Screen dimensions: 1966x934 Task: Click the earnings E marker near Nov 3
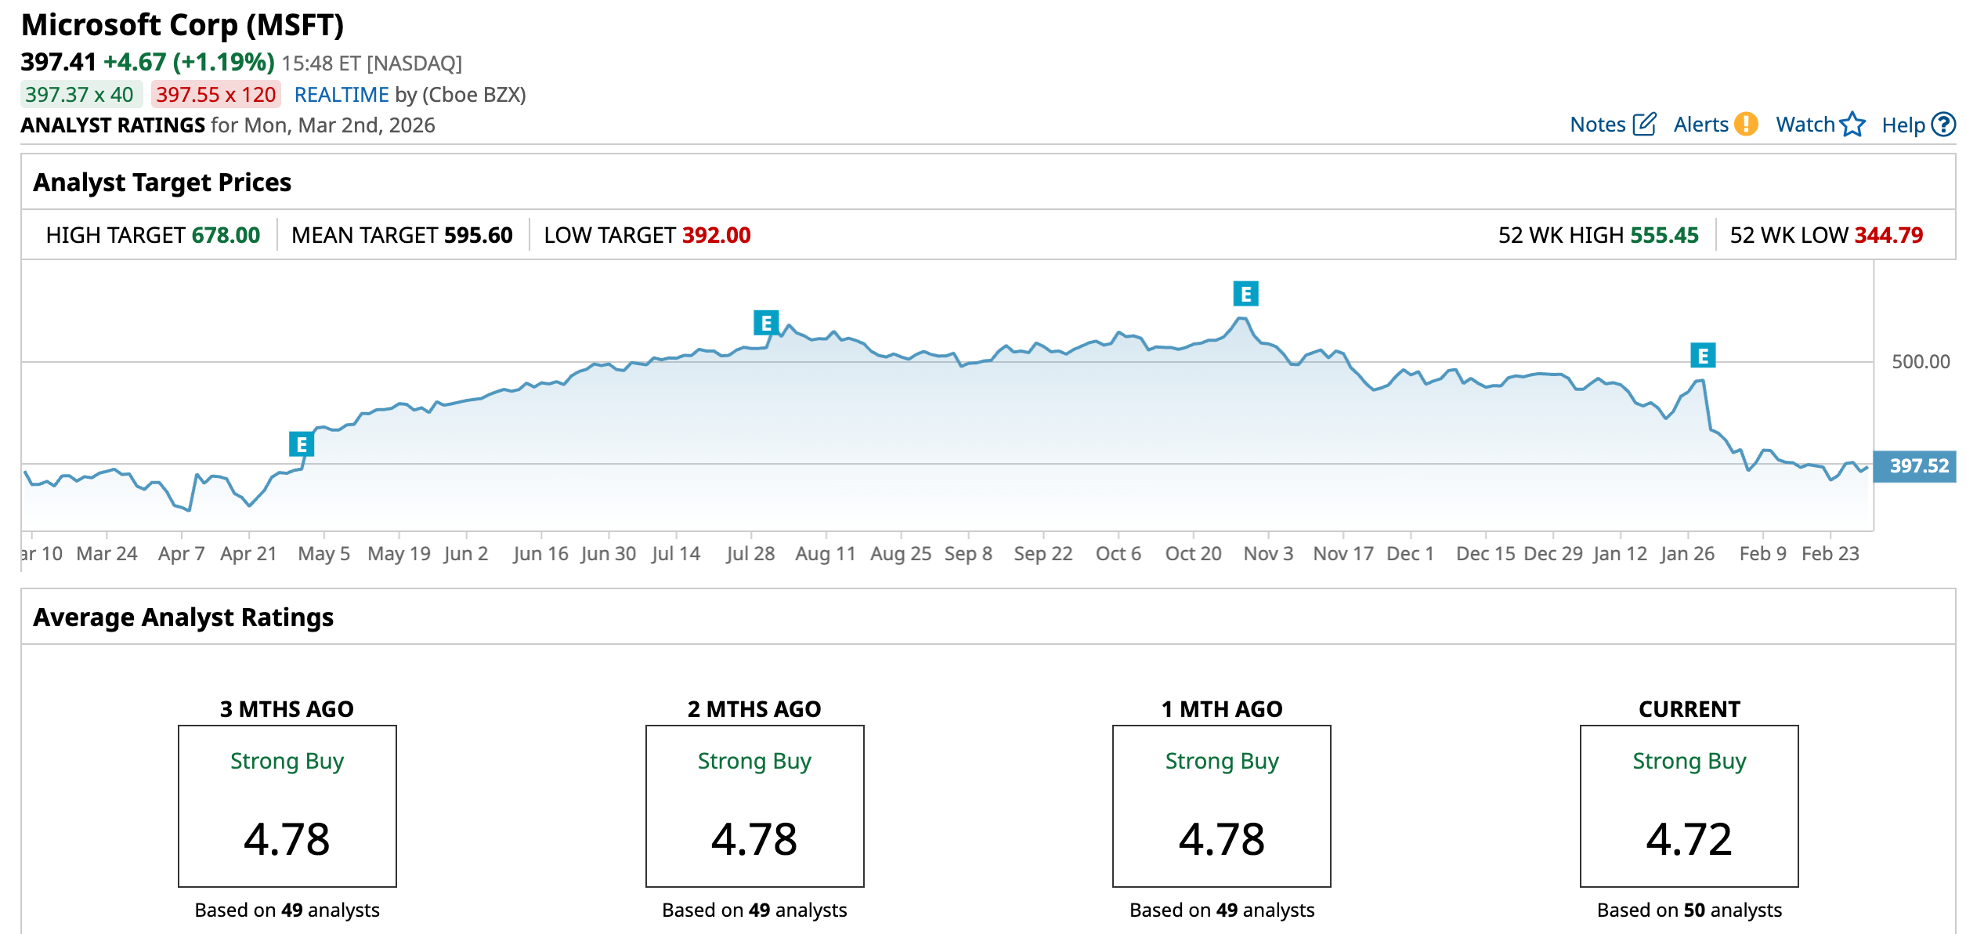pos(1245,294)
